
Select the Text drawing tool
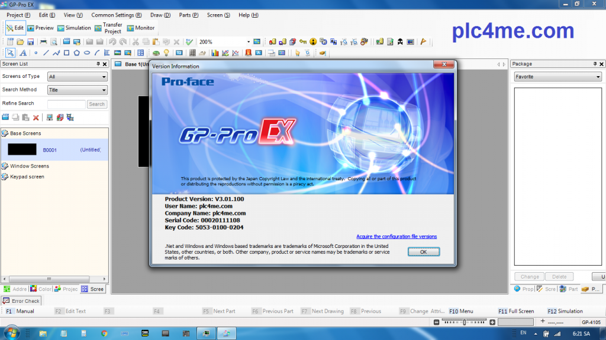click(x=23, y=53)
